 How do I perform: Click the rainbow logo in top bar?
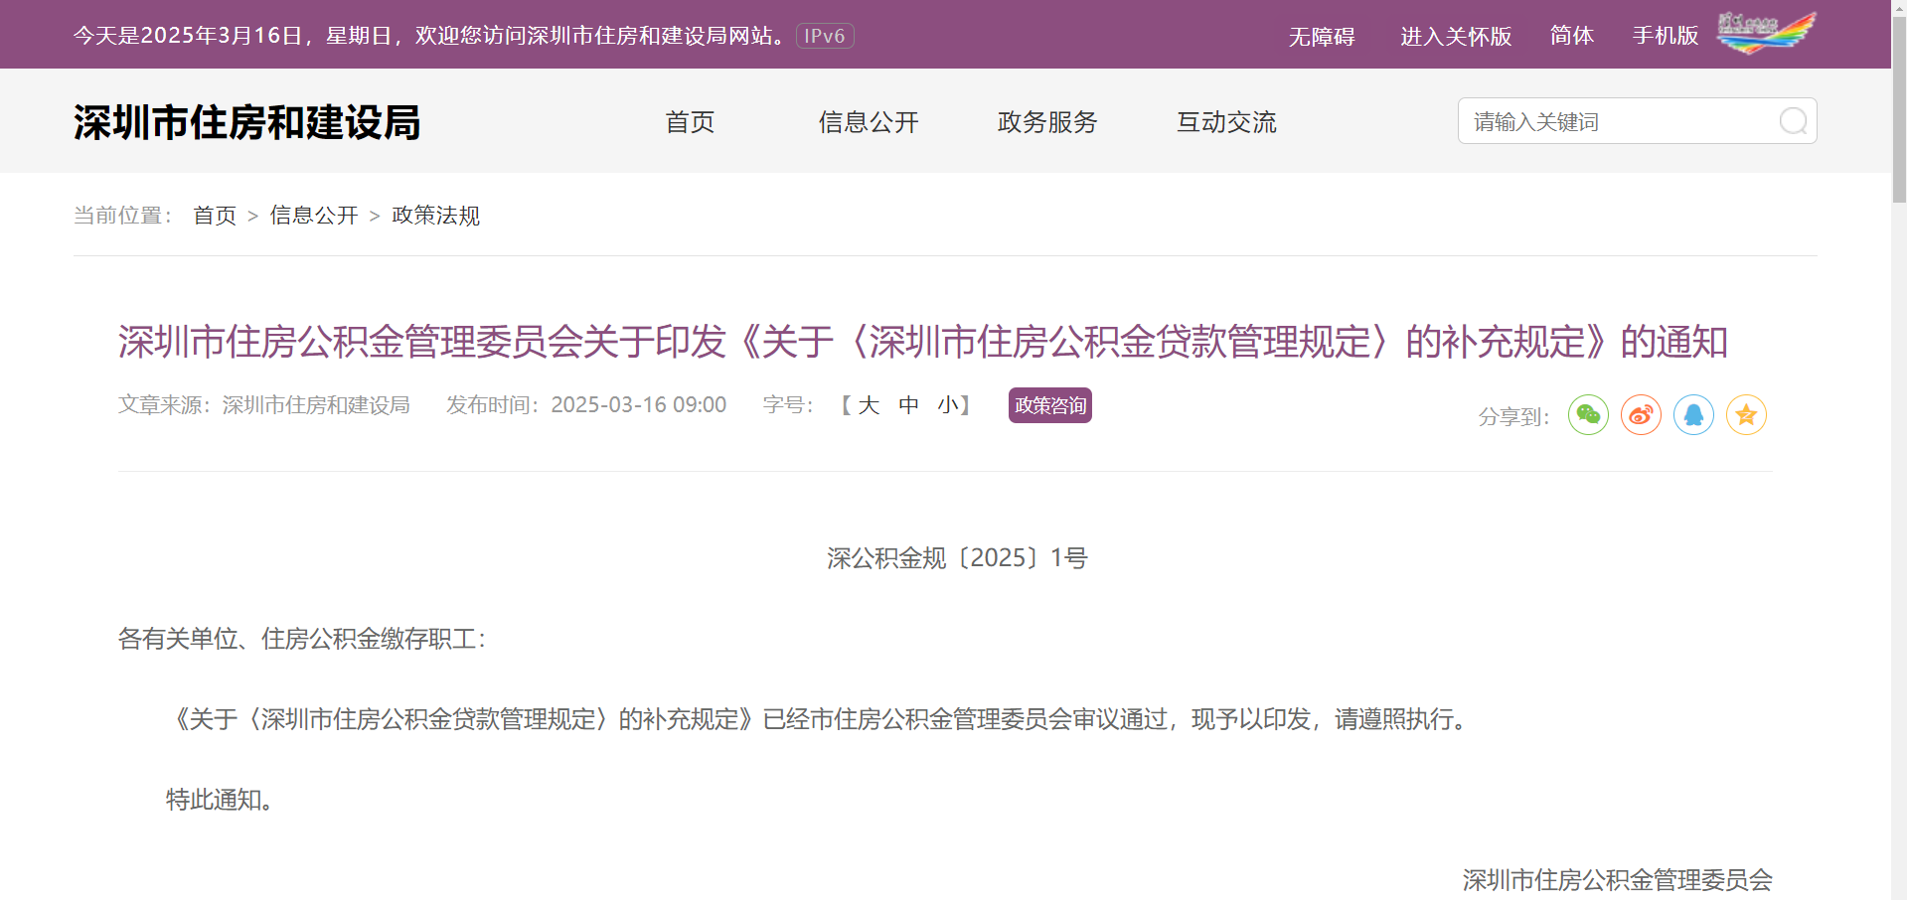tap(1766, 33)
